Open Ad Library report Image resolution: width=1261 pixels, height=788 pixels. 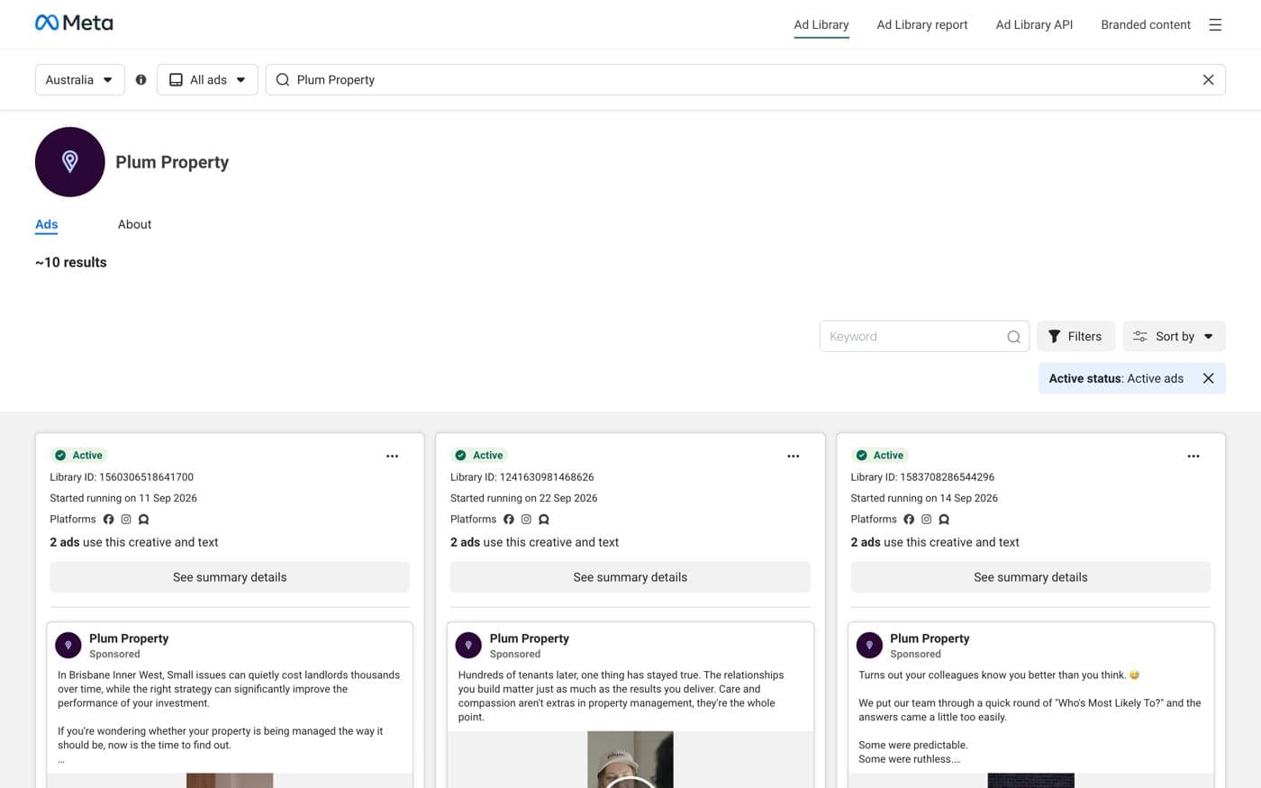922,24
